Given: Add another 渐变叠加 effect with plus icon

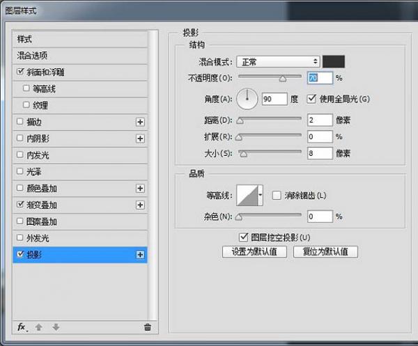Looking at the screenshot, I should pyautogui.click(x=140, y=205).
